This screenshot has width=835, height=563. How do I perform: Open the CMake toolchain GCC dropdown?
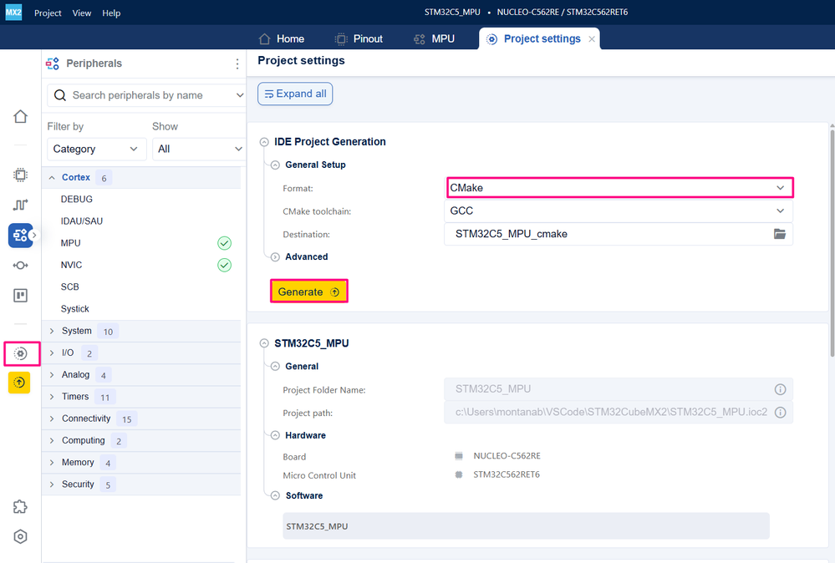click(x=619, y=210)
